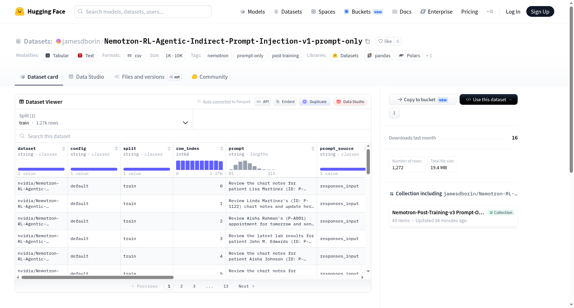This screenshot has height=308, width=574.
Task: Click the Duplicate button
Action: pyautogui.click(x=315, y=102)
